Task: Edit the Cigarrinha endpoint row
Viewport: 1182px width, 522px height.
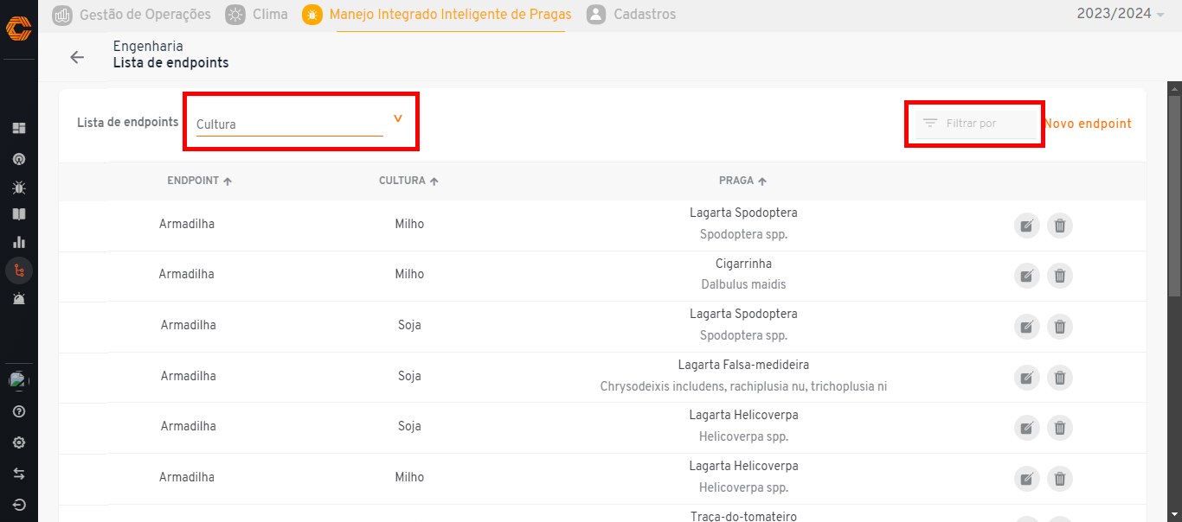Action: pos(1026,276)
